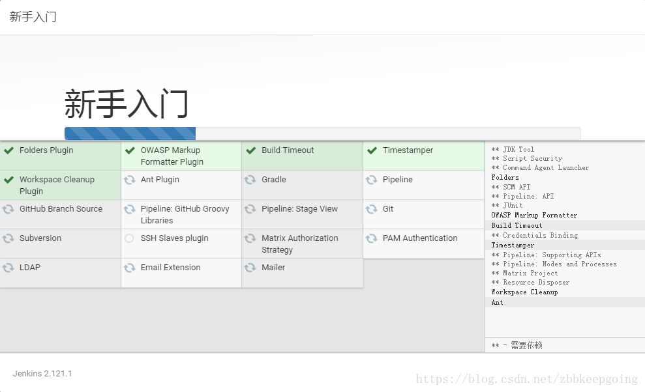Click the sync icon beside LDAP
The height and width of the screenshot is (392, 645).
coord(8,268)
